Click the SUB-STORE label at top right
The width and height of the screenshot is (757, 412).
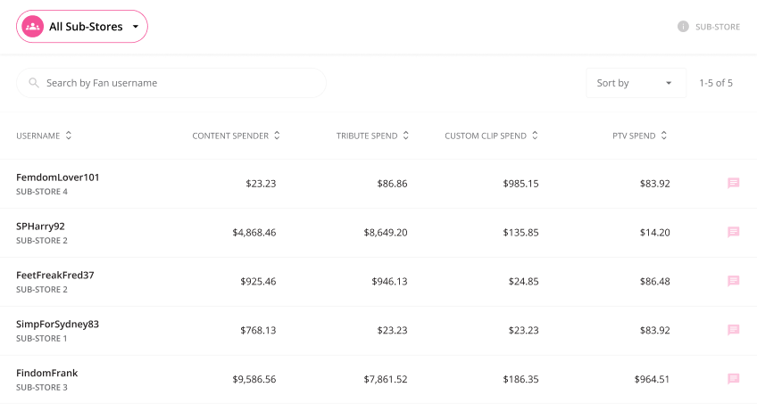(x=718, y=27)
